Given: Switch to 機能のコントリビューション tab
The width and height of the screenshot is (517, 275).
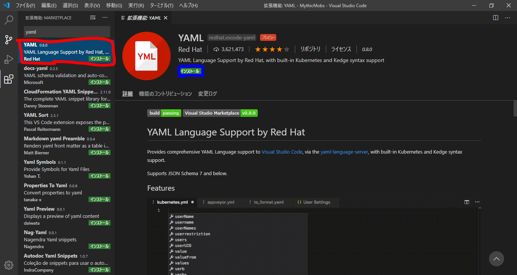Looking at the screenshot, I should tap(165, 93).
